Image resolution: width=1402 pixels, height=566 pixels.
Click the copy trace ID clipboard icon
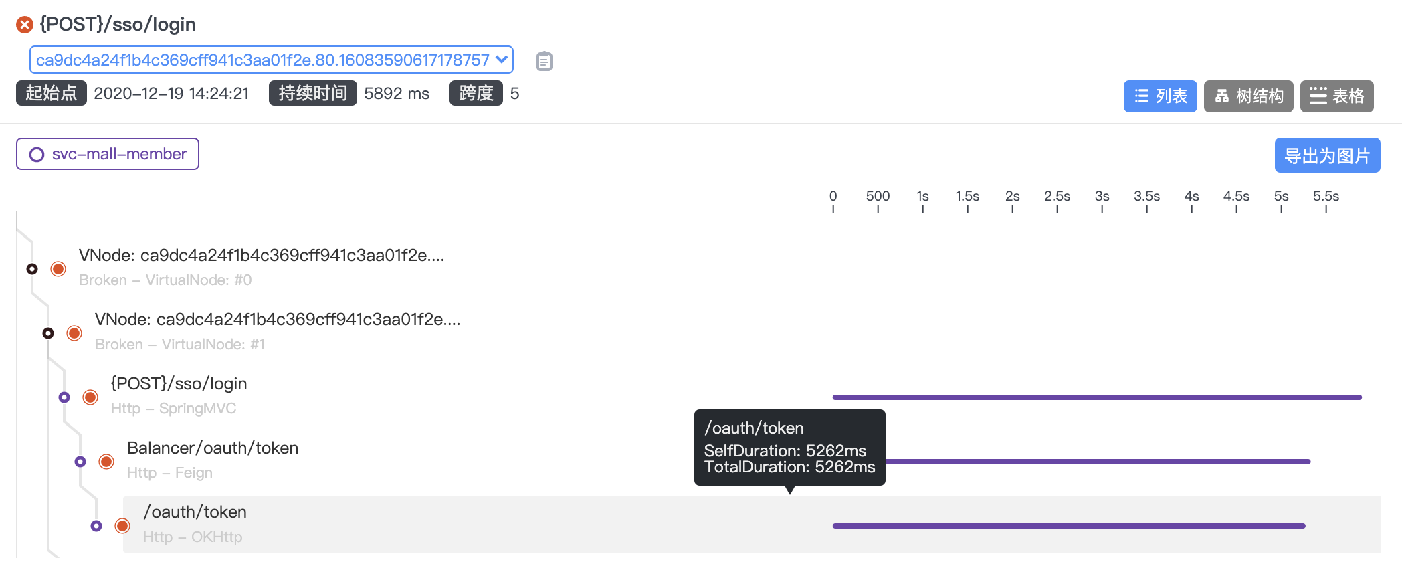(x=544, y=61)
